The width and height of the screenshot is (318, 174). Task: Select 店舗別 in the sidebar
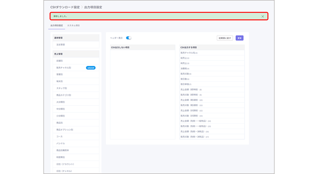[76, 61]
